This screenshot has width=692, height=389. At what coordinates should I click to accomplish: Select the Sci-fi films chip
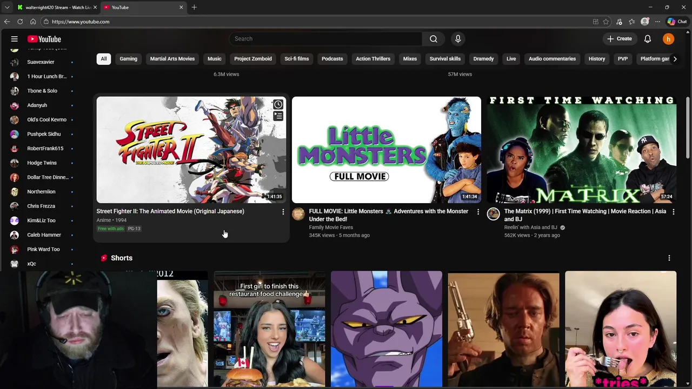click(x=297, y=59)
